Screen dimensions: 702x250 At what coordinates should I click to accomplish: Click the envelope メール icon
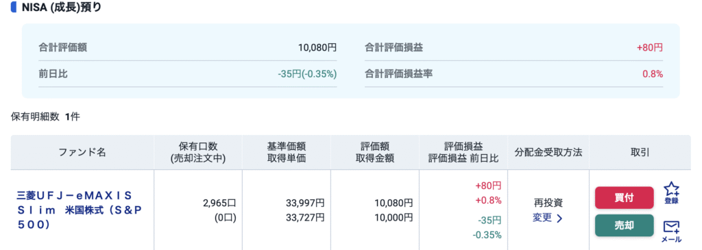click(x=671, y=232)
